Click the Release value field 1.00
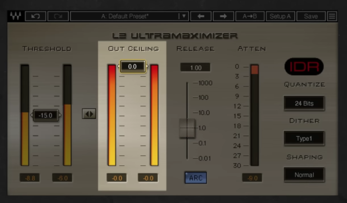The image size is (347, 203). tap(195, 67)
